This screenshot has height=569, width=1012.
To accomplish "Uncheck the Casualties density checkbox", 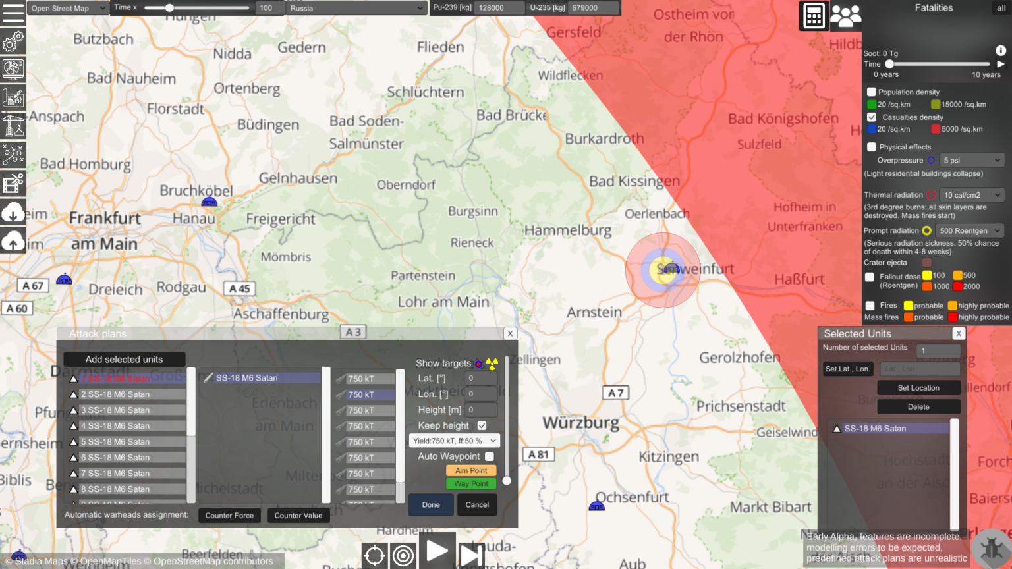I will [871, 117].
